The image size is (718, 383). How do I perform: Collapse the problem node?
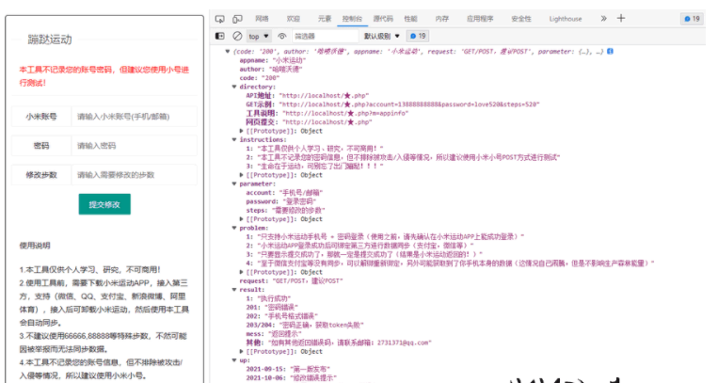(234, 228)
